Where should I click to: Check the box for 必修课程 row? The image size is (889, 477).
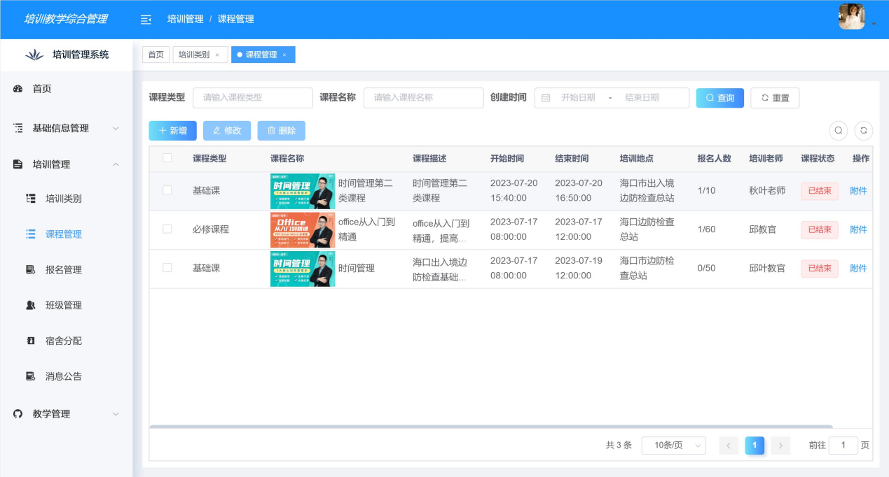(x=167, y=229)
